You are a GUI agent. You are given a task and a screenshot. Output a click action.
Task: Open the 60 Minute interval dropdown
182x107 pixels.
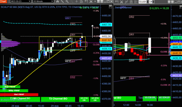click(43, 1)
